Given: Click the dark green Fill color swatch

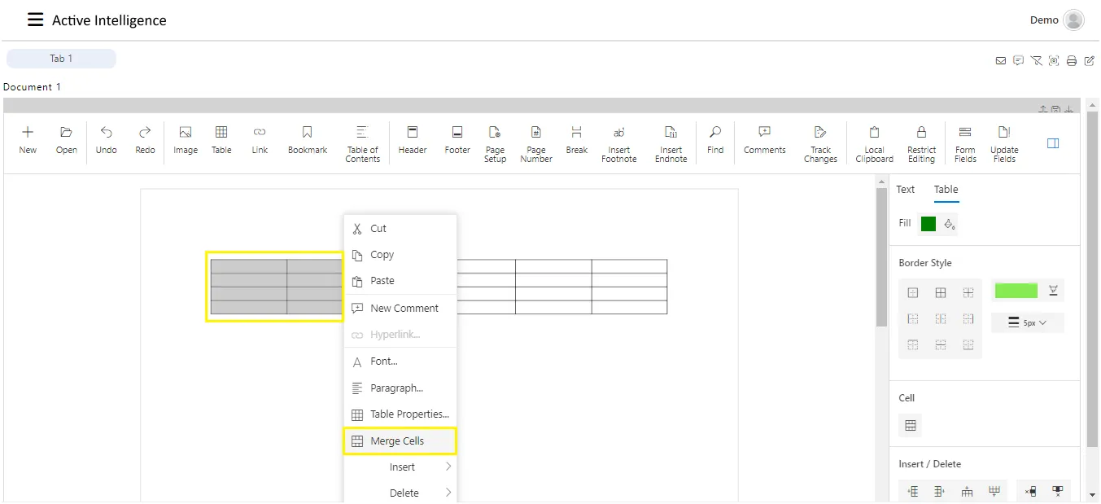Looking at the screenshot, I should click(x=928, y=224).
